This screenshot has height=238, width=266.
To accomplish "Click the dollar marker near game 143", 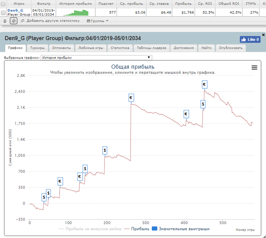I will tap(85, 168).
